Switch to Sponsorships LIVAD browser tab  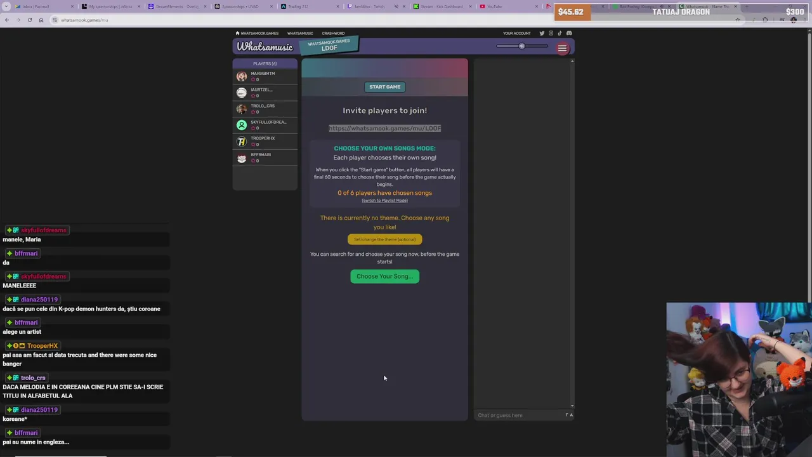pyautogui.click(x=244, y=6)
